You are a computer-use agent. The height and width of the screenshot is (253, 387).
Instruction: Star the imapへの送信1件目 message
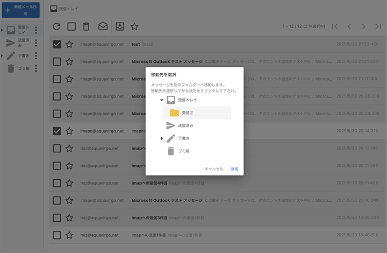[x=69, y=235]
